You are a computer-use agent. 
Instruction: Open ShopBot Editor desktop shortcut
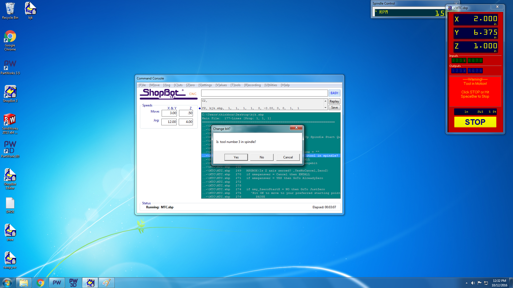[x=10, y=179]
